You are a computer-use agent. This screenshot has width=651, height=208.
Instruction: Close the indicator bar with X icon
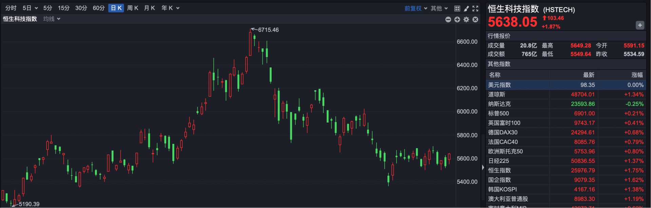tap(475, 20)
